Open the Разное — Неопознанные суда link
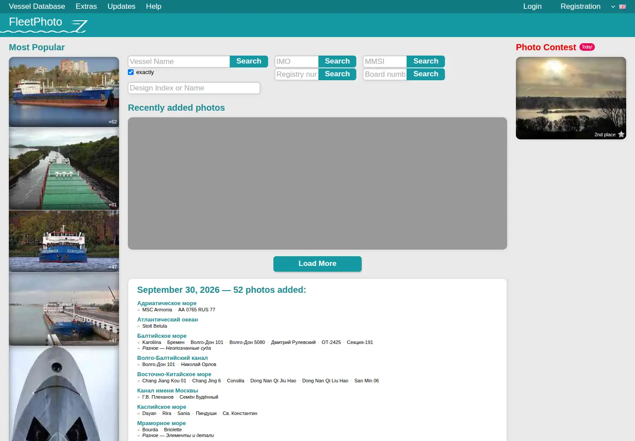The width and height of the screenshot is (635, 441). click(176, 348)
